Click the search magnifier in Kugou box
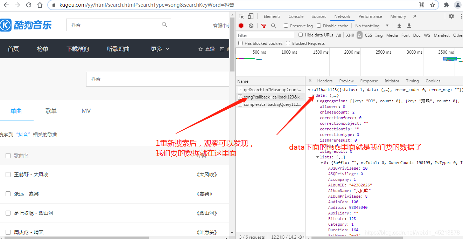Viewport: 463px width, 239px height. point(164,25)
